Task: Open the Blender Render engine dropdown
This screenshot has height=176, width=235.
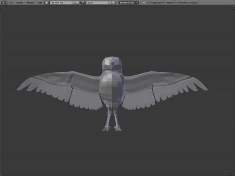Action: click(x=129, y=3)
